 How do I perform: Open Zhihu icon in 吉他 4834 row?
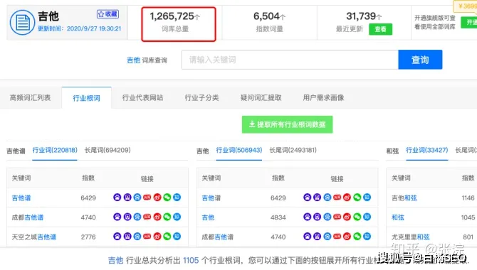pos(367,217)
